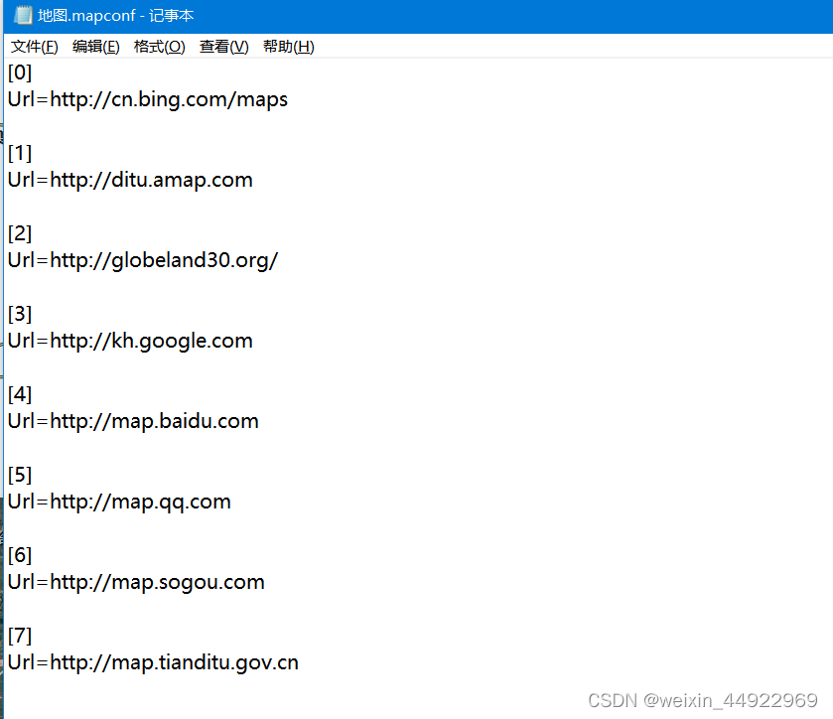
Task: Click the line Url=http://map.baidu.com
Action: [133, 421]
